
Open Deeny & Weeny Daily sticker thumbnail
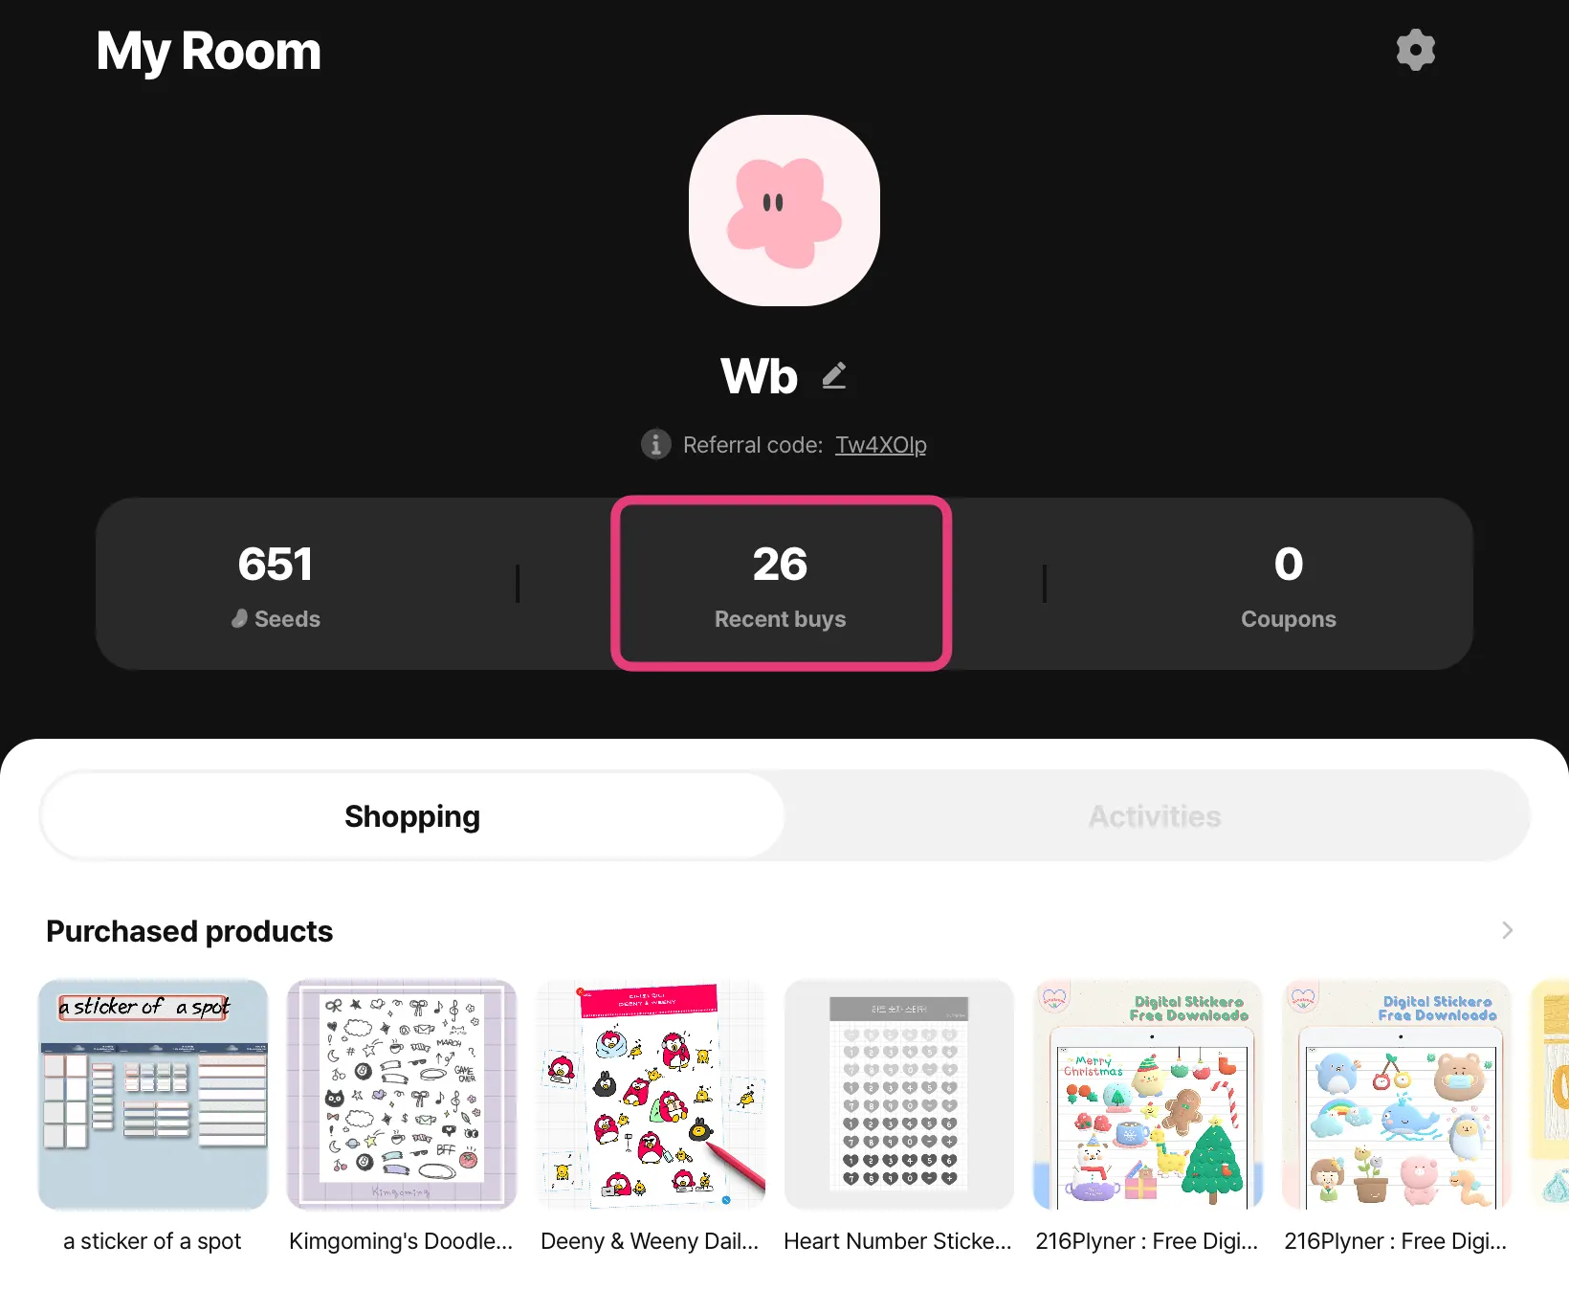click(651, 1095)
